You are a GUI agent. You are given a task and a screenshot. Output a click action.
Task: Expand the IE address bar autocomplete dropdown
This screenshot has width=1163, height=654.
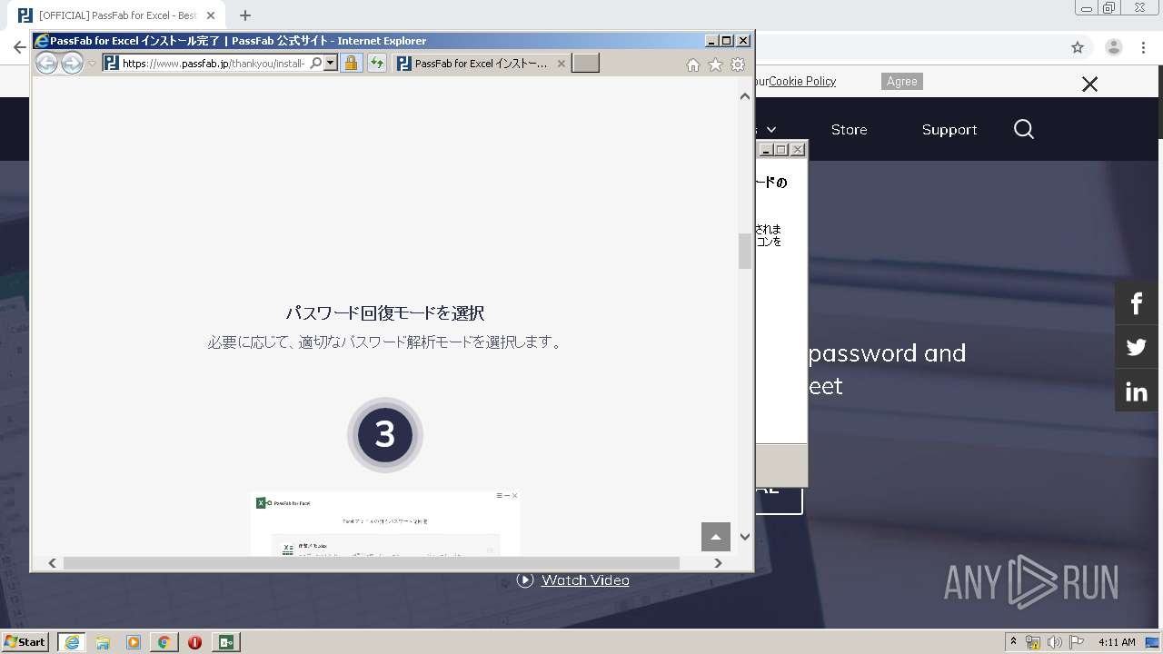tap(331, 63)
